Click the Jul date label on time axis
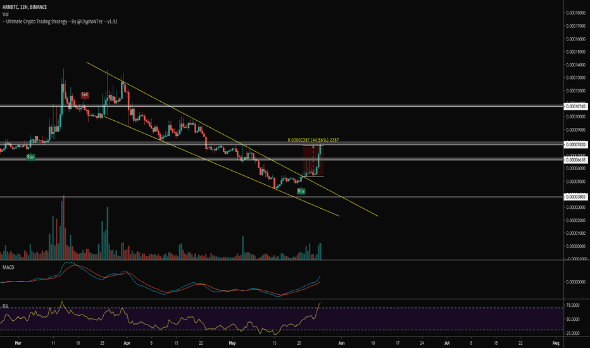 447,343
